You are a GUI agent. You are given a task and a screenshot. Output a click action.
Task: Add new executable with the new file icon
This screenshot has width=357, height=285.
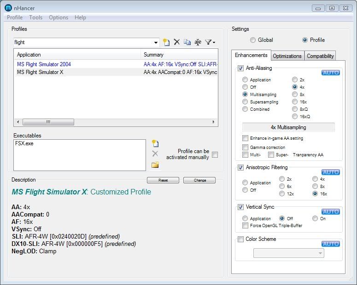pyautogui.click(x=155, y=144)
